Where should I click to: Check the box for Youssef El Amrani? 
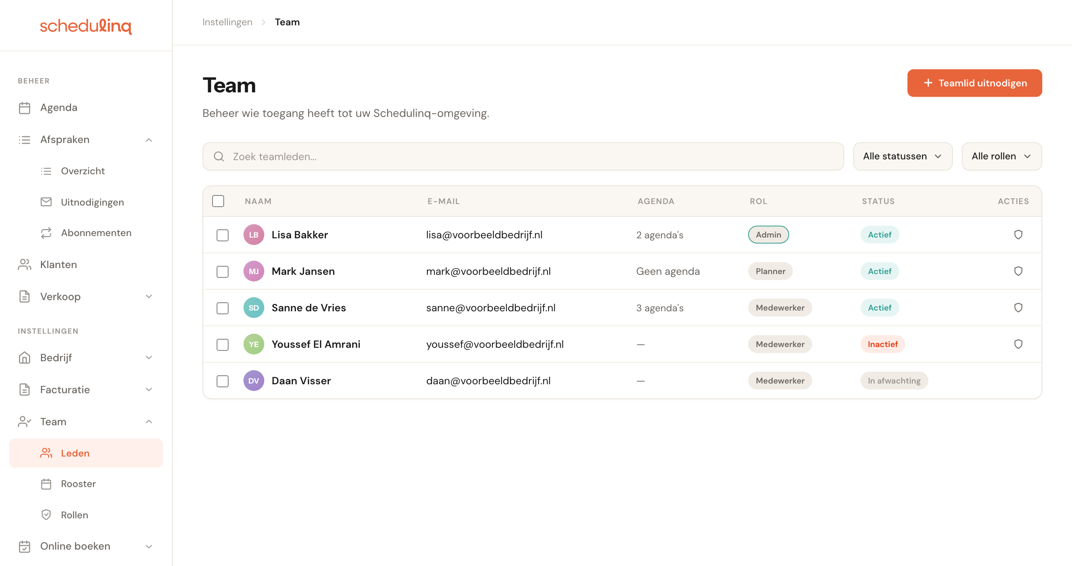(223, 344)
